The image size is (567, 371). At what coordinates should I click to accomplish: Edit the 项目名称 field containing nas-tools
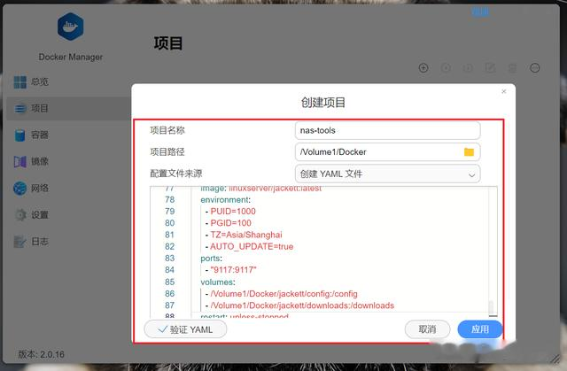pyautogui.click(x=388, y=130)
